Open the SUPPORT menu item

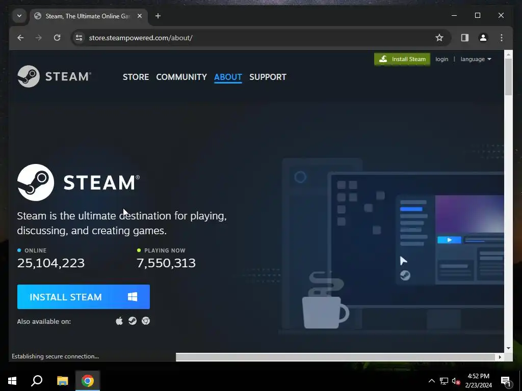pyautogui.click(x=268, y=77)
